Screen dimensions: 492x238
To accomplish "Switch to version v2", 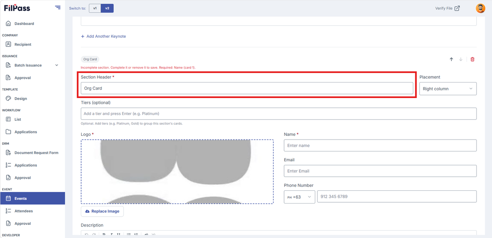I will [107, 8].
